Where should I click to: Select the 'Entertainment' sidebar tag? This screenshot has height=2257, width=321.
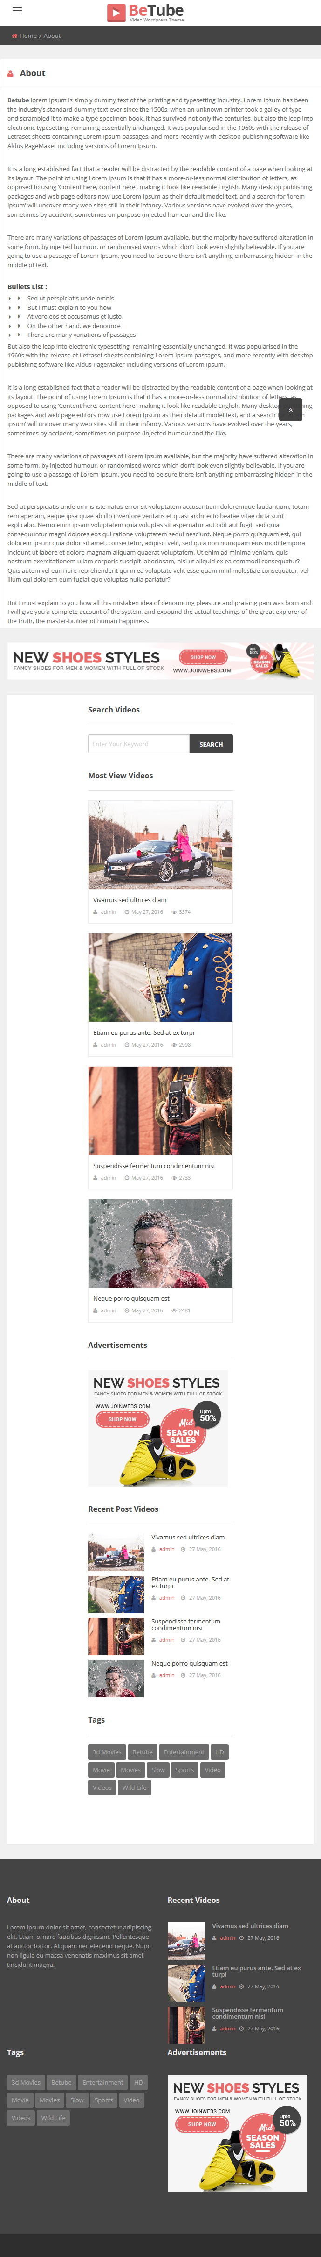(x=184, y=1751)
